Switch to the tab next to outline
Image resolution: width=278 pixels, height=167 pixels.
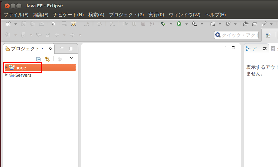tap(274, 49)
